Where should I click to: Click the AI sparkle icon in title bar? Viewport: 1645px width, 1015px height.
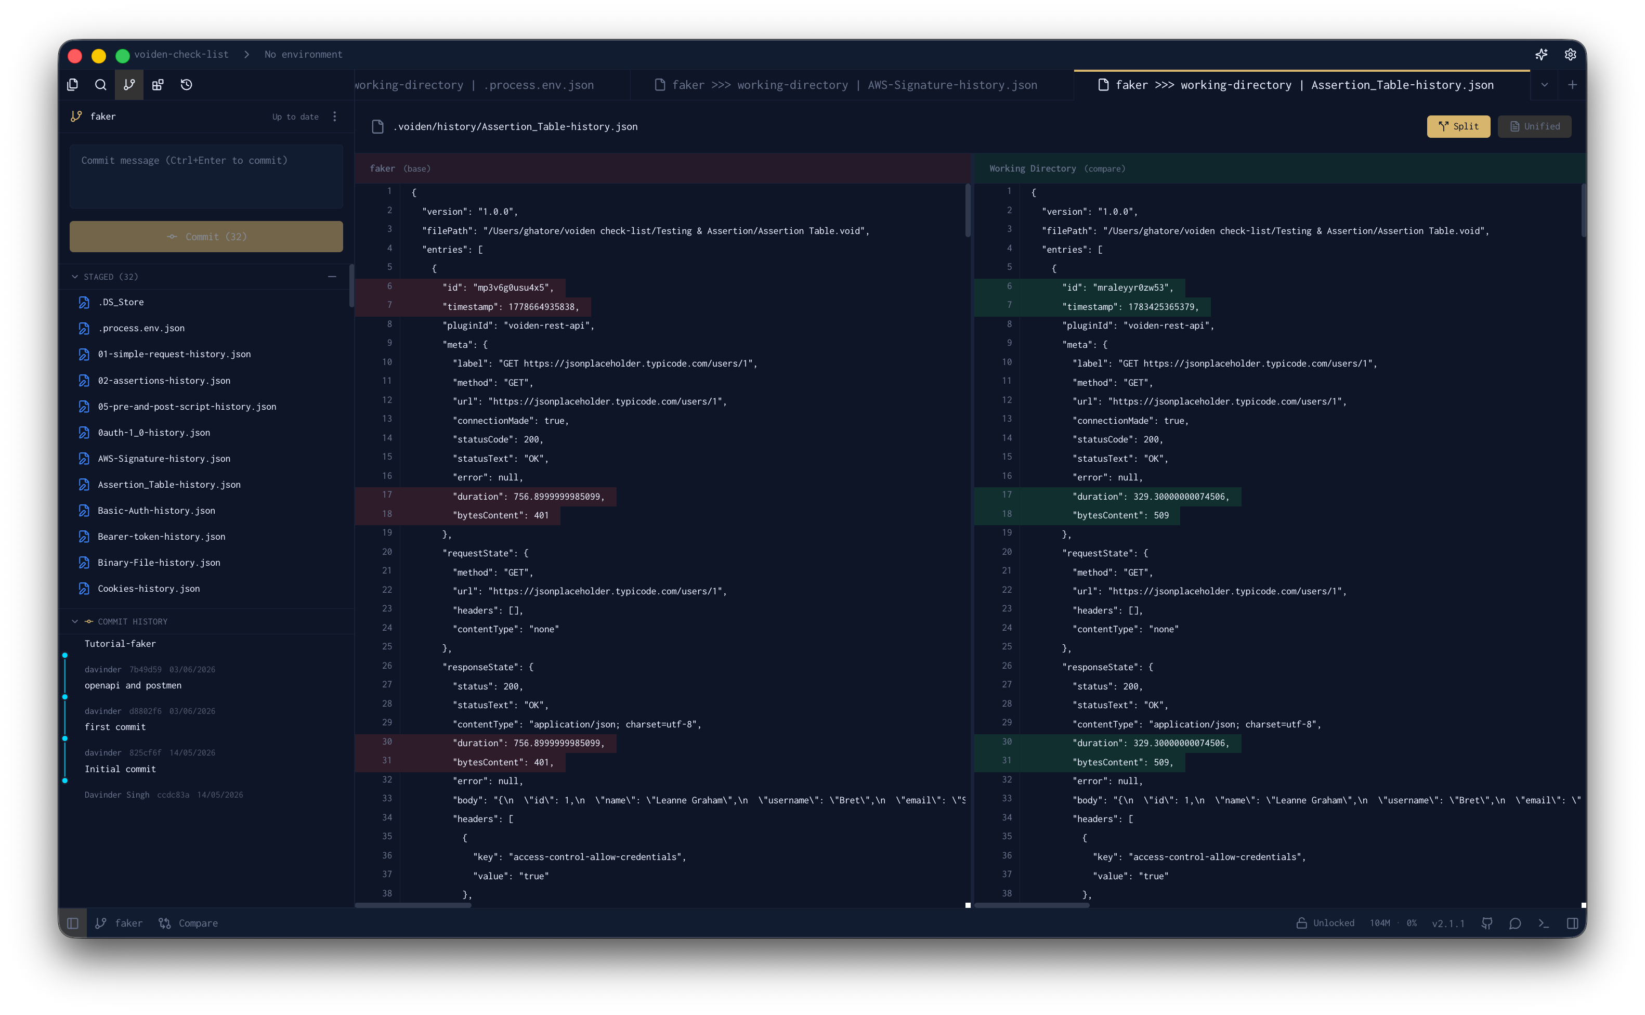coord(1542,55)
